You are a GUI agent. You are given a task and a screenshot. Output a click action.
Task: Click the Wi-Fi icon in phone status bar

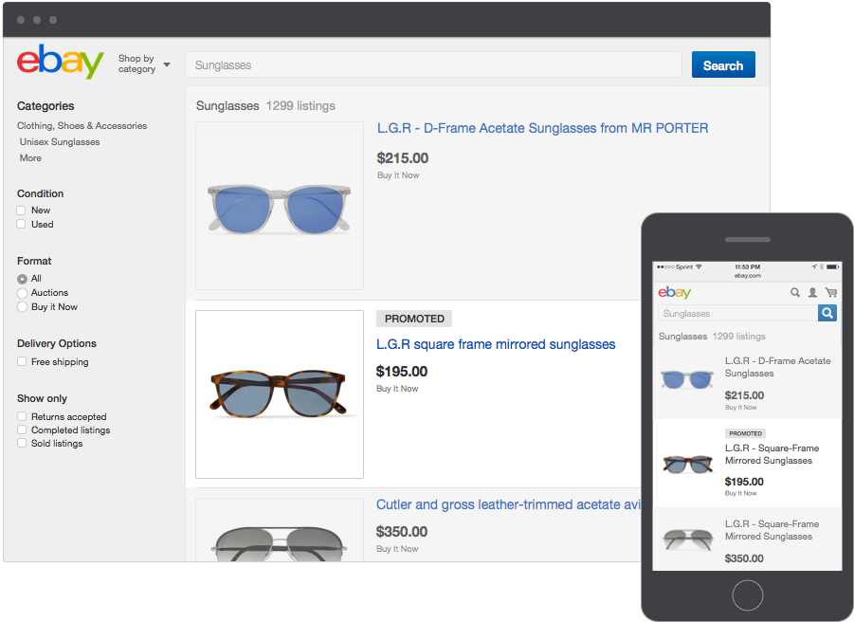tap(699, 265)
